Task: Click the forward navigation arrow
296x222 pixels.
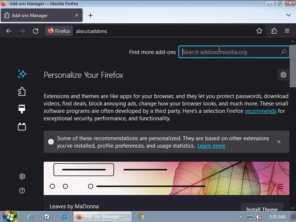Action: [22, 31]
